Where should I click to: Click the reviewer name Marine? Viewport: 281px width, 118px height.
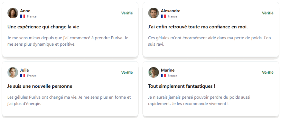(x=168, y=70)
